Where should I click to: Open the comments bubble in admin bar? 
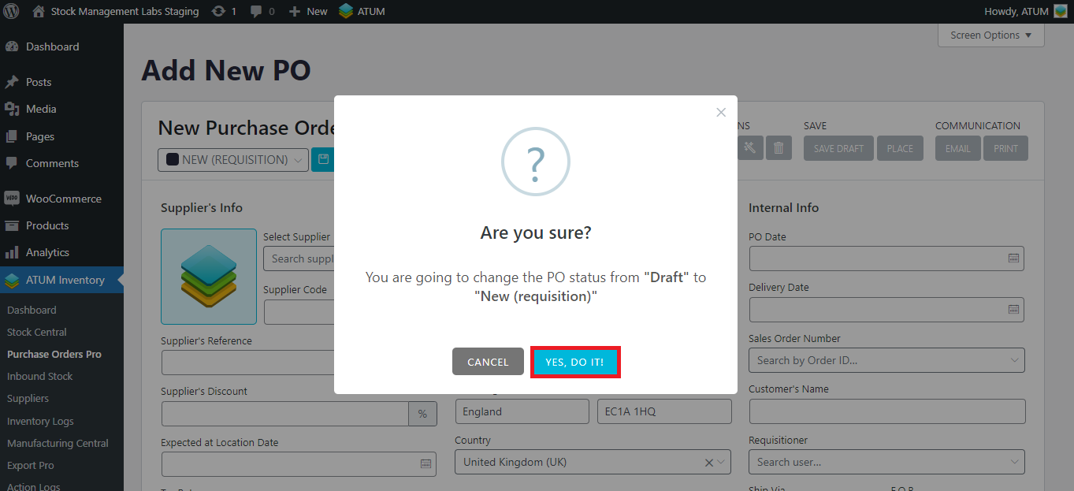point(262,12)
